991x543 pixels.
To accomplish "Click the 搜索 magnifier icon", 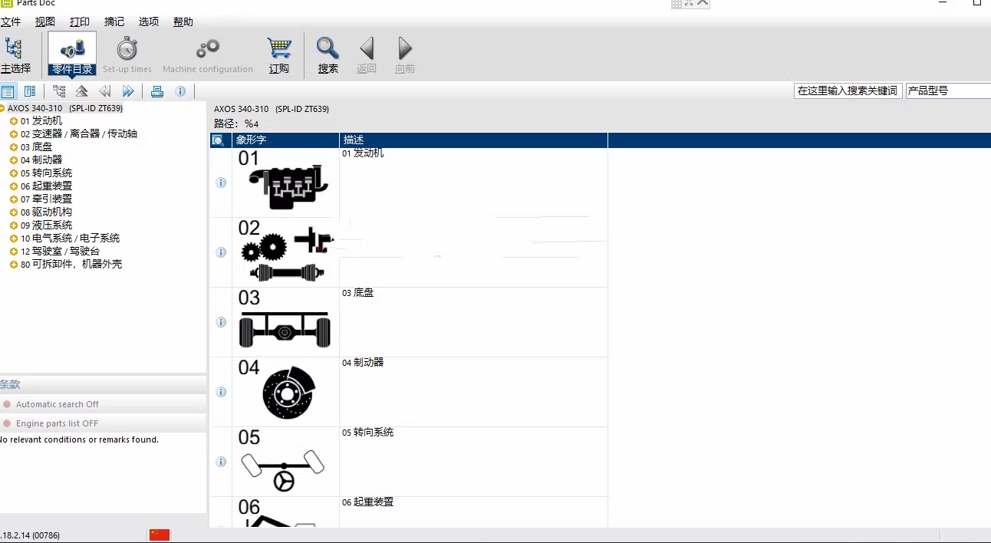I will (328, 55).
